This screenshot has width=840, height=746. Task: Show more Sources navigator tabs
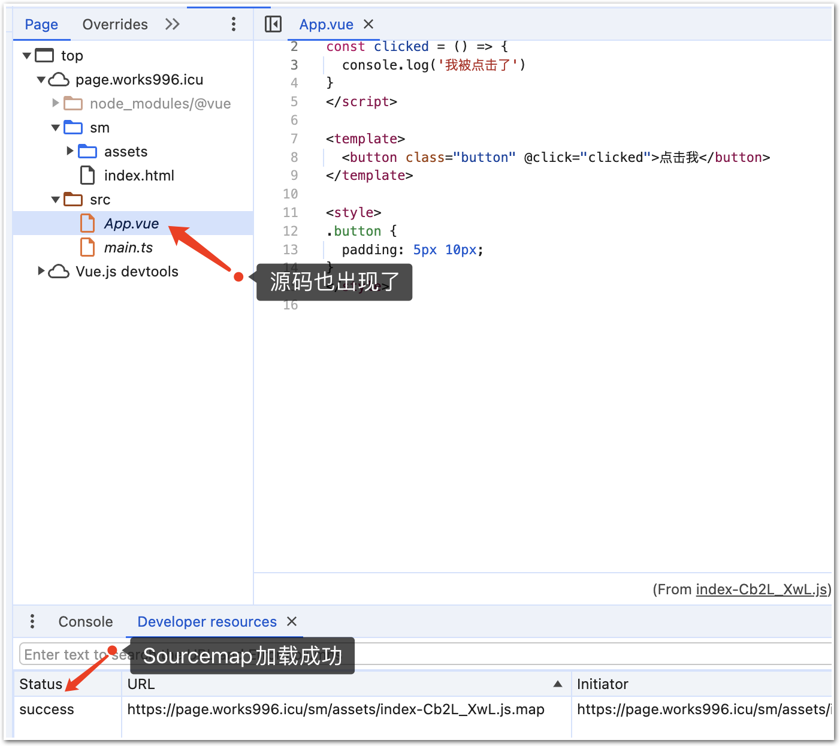[x=173, y=25]
